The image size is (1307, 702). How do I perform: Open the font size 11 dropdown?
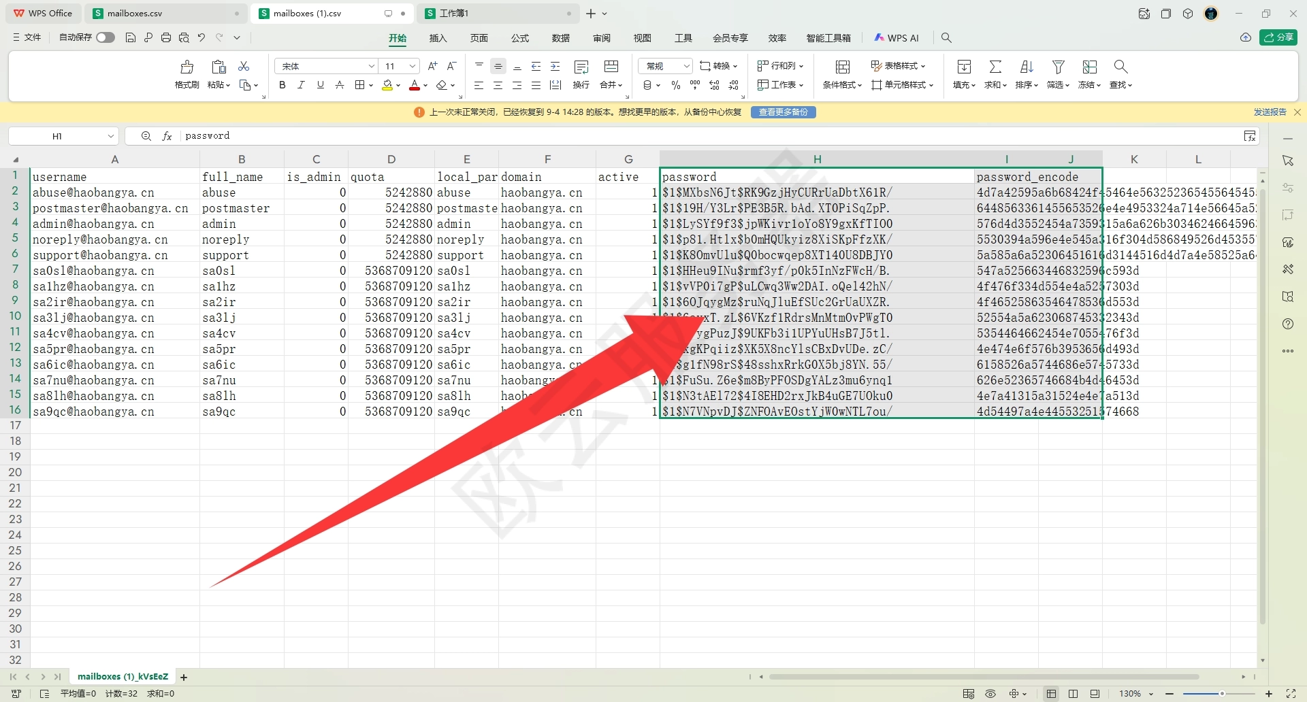click(x=413, y=66)
